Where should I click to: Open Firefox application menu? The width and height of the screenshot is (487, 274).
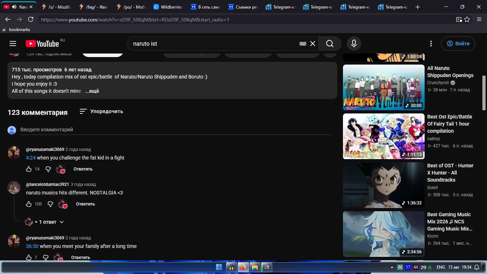coord(479,19)
